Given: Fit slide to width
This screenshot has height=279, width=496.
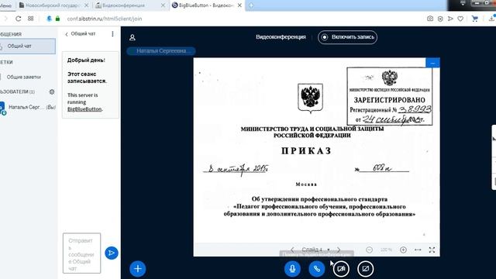Looking at the screenshot, I should (x=418, y=250).
